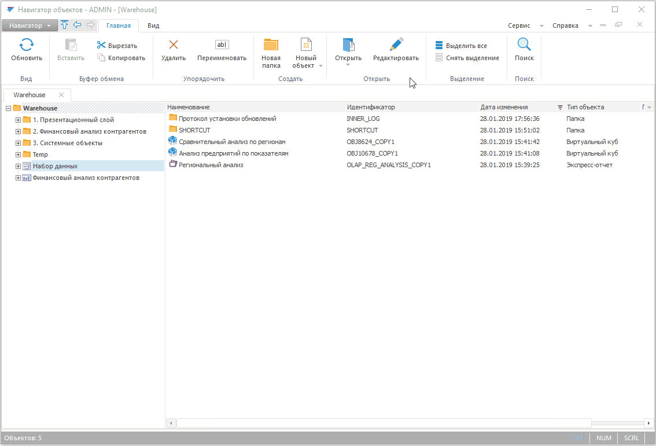656x446 pixels.
Task: Create a folder with Новая папка icon
Action: coord(271,45)
